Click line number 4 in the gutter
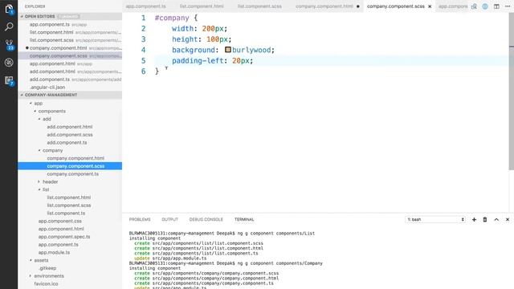Image resolution: width=514 pixels, height=289 pixels. click(143, 50)
